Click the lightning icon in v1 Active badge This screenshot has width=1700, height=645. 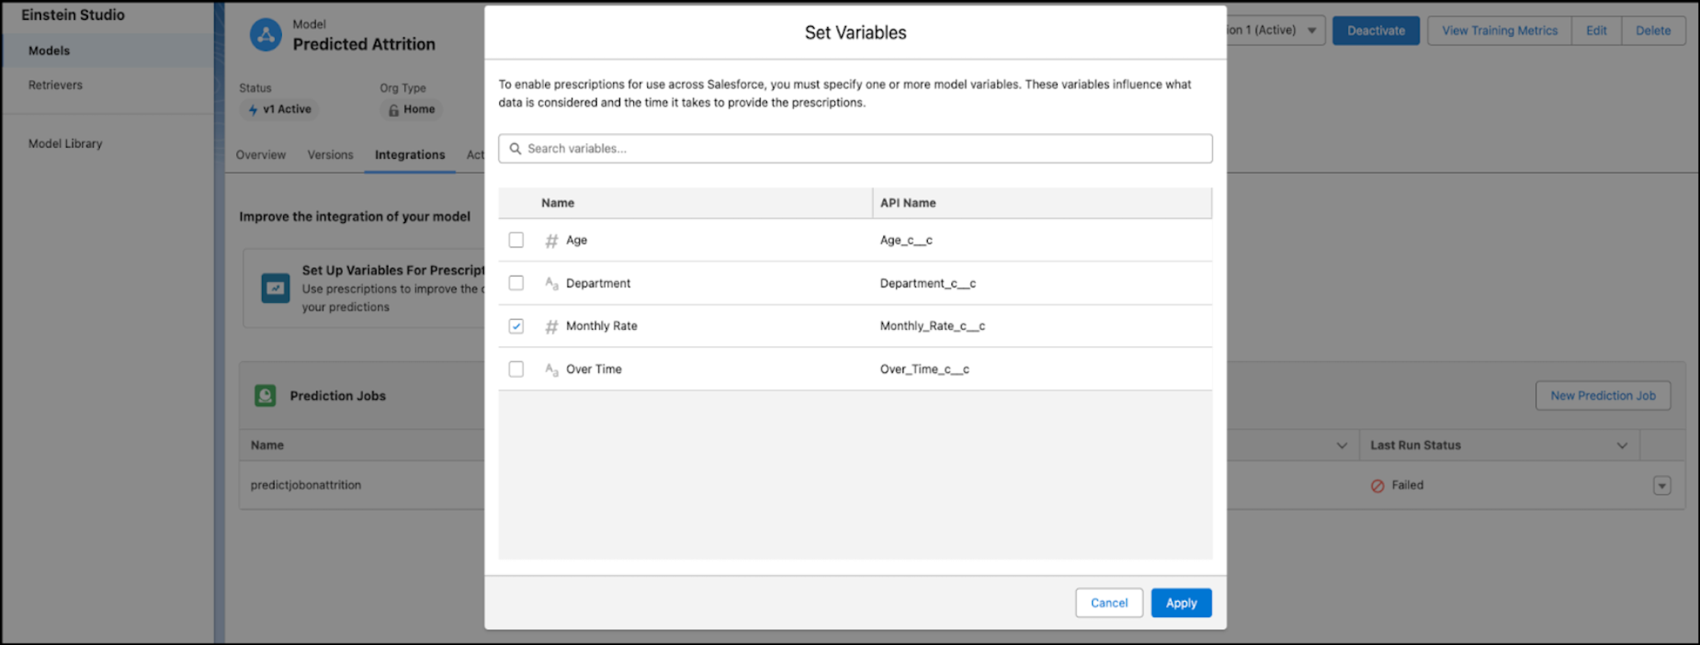click(253, 110)
